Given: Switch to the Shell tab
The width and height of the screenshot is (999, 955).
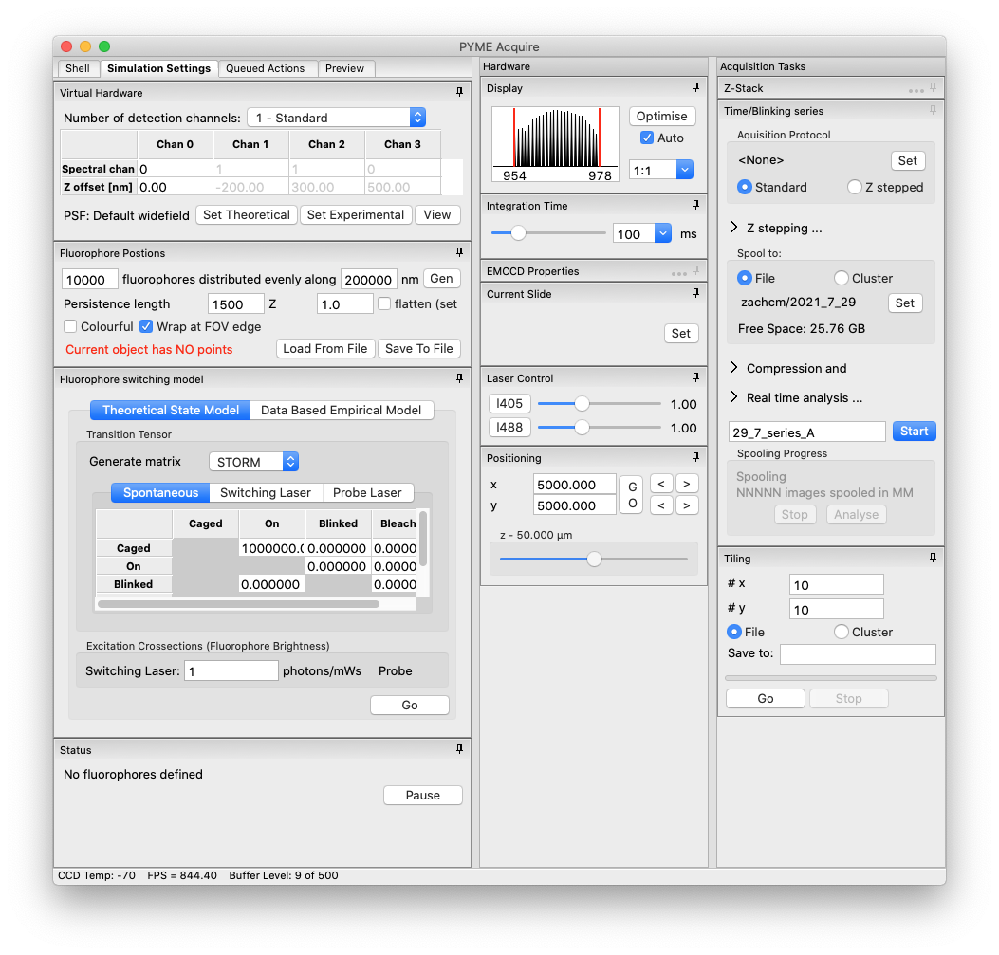Looking at the screenshot, I should pos(78,67).
